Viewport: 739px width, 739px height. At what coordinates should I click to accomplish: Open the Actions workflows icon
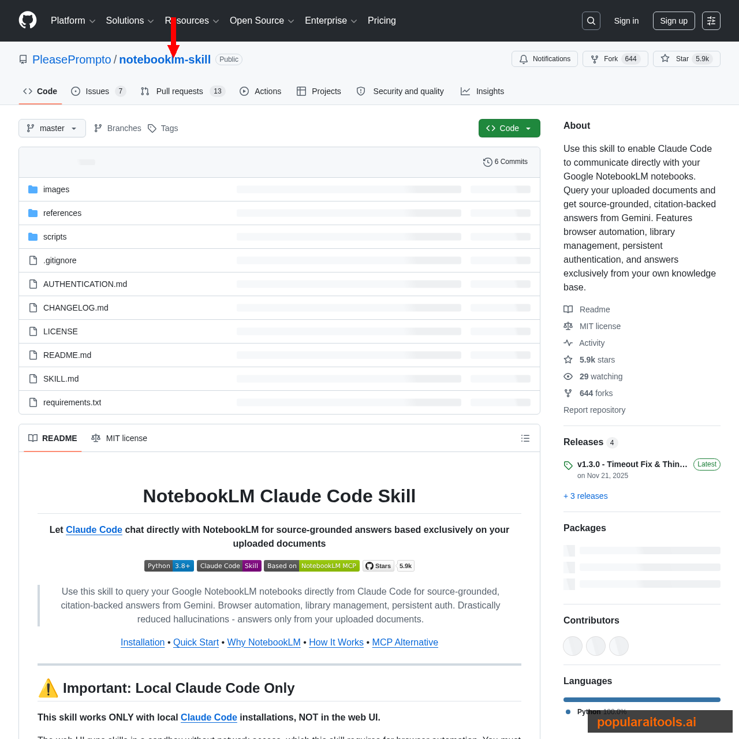pyautogui.click(x=244, y=91)
